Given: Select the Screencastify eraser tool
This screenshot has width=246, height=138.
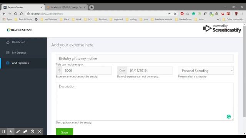Looking at the screenshot, I should 25,131.
